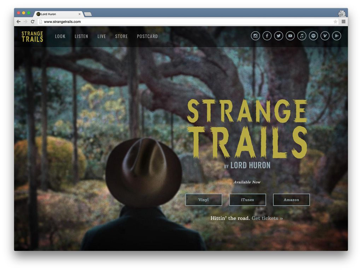Screen dimensions: 362x271
Task: Click "Hittin' the road." text
Action: coord(230,218)
